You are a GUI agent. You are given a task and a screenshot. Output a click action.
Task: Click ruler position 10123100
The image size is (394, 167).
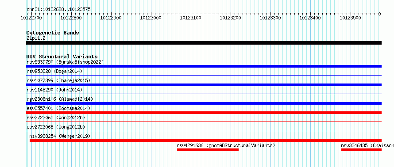click(191, 18)
